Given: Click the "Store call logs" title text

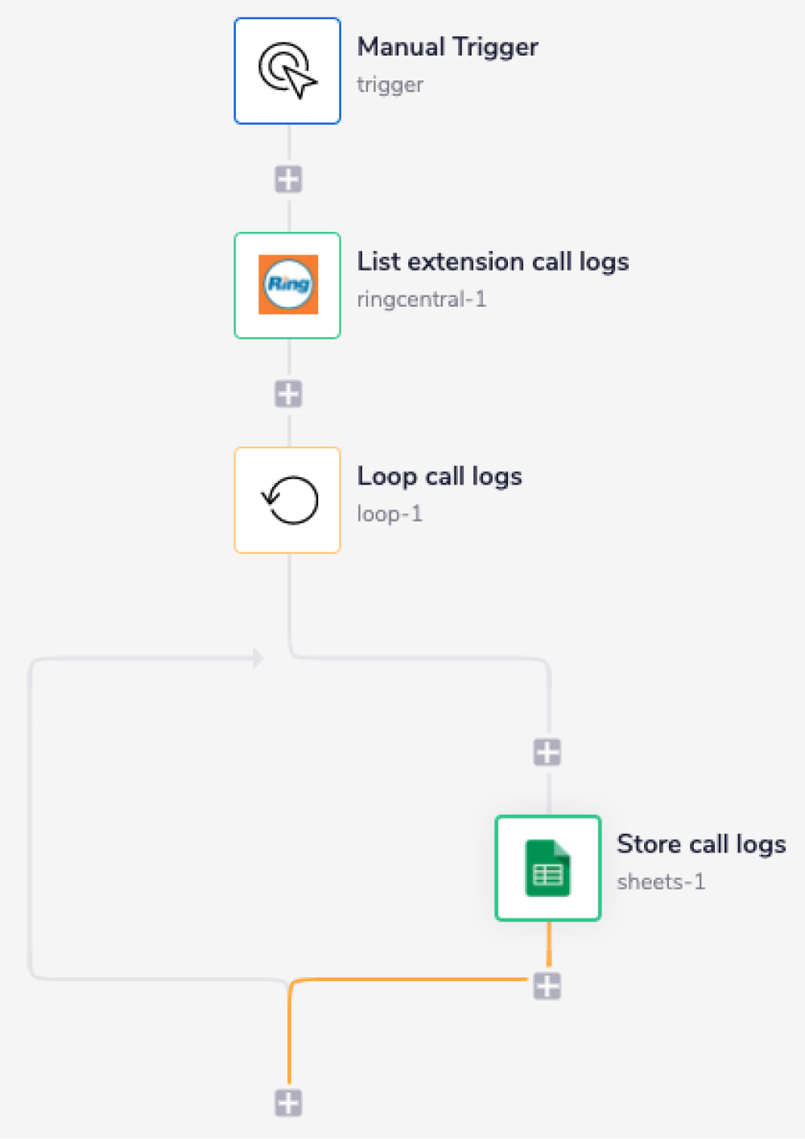Looking at the screenshot, I should [701, 844].
